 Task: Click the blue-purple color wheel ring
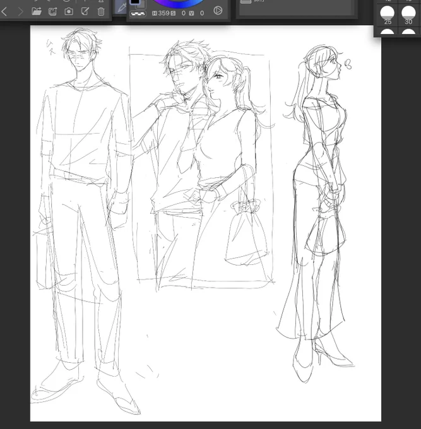pyautogui.click(x=178, y=4)
